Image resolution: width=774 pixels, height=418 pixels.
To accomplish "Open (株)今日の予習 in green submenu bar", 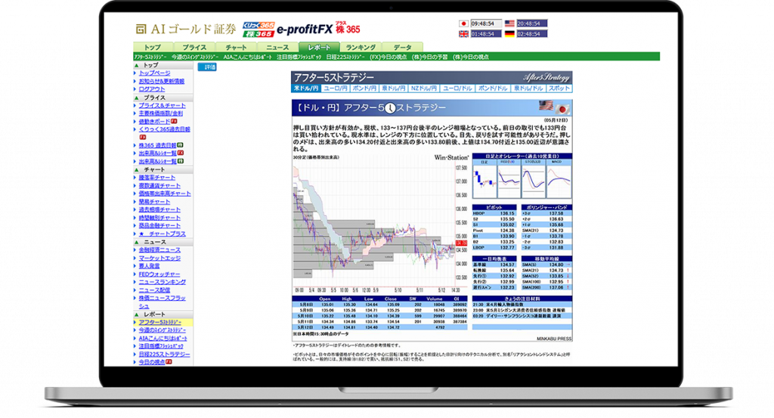I will [429, 57].
